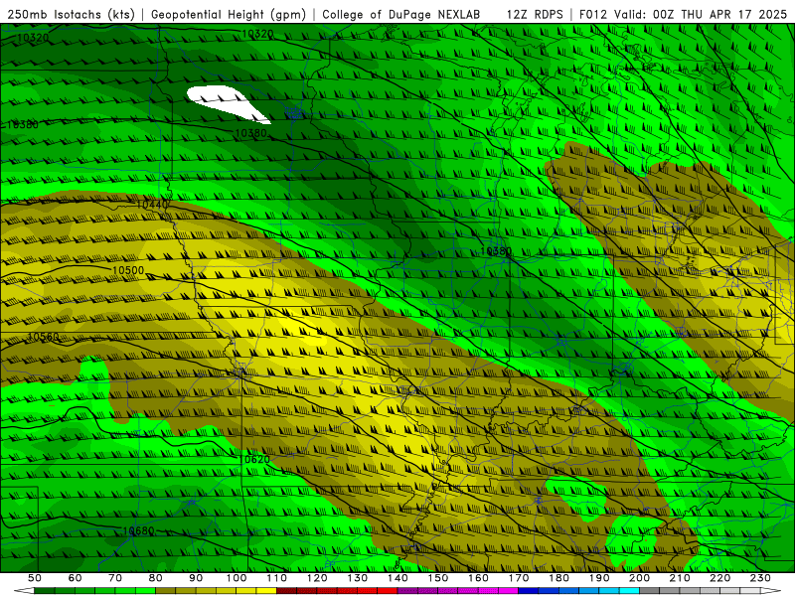This screenshot has height=596, width=795.
Task: Pick the cyan swatch in the color bar
Action: click(x=629, y=591)
